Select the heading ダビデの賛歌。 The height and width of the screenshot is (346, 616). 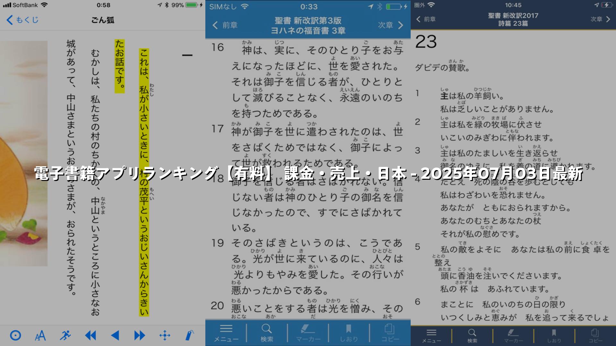click(443, 68)
